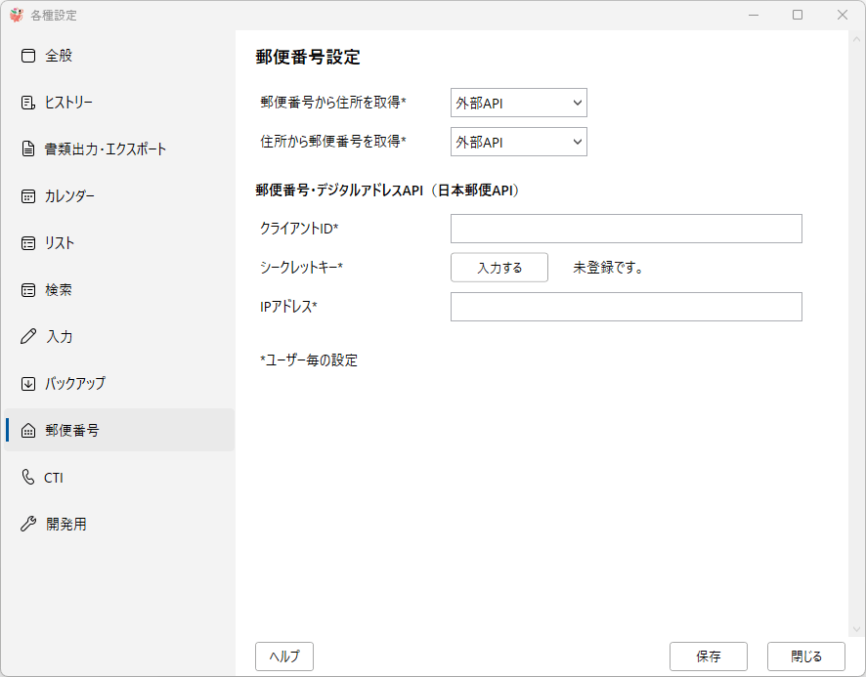This screenshot has height=677, width=866.
Task: Click the 保存 save button
Action: [x=708, y=656]
